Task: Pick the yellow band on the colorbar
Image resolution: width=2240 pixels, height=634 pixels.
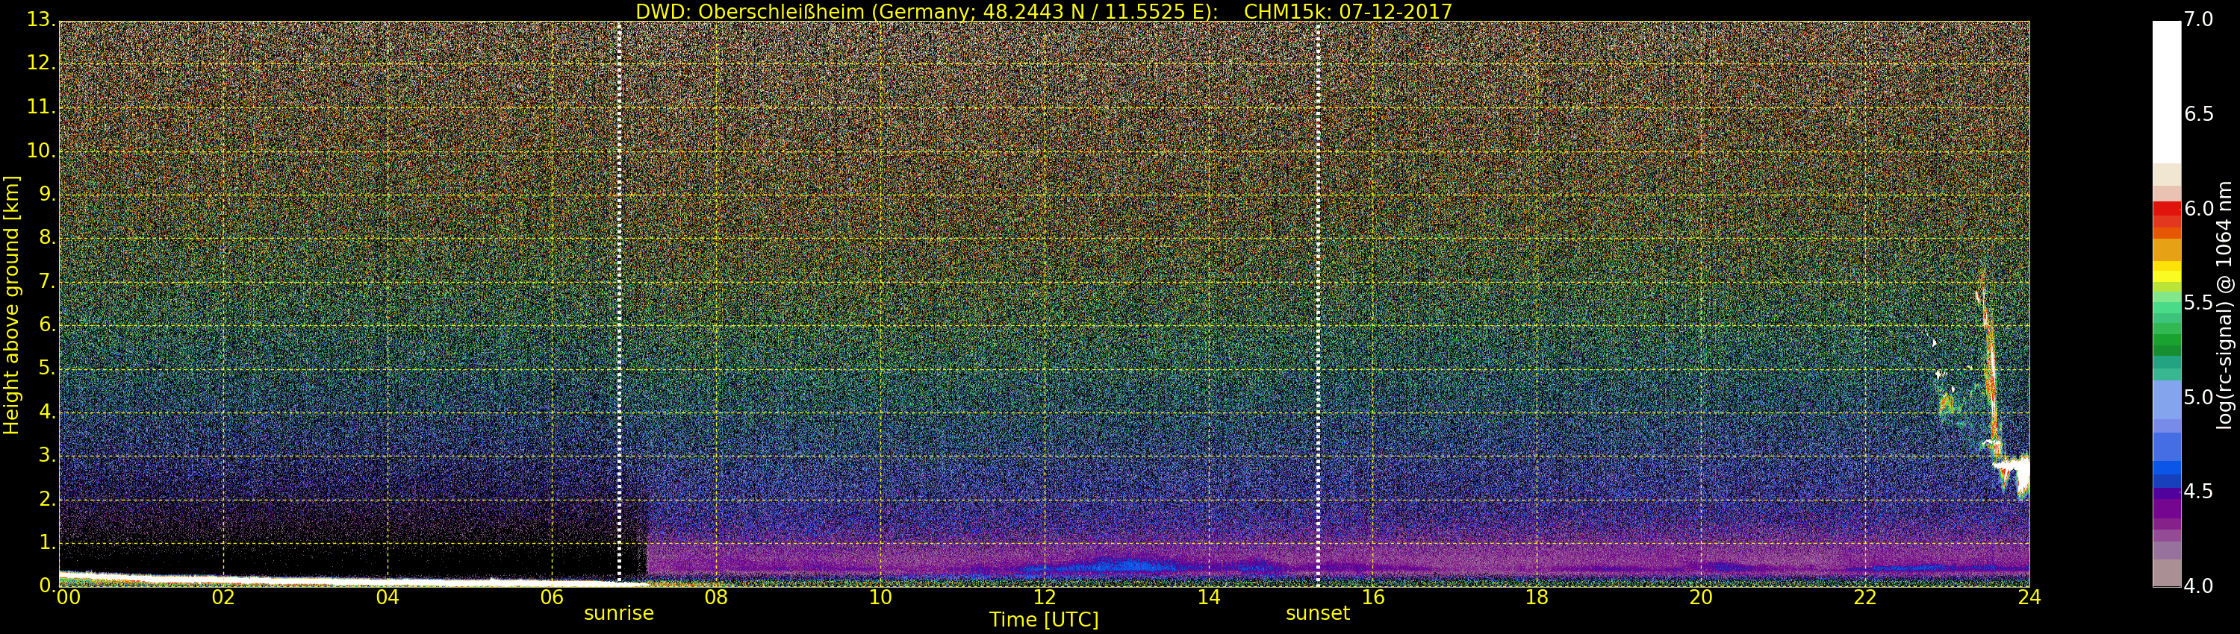Action: coord(2166,271)
